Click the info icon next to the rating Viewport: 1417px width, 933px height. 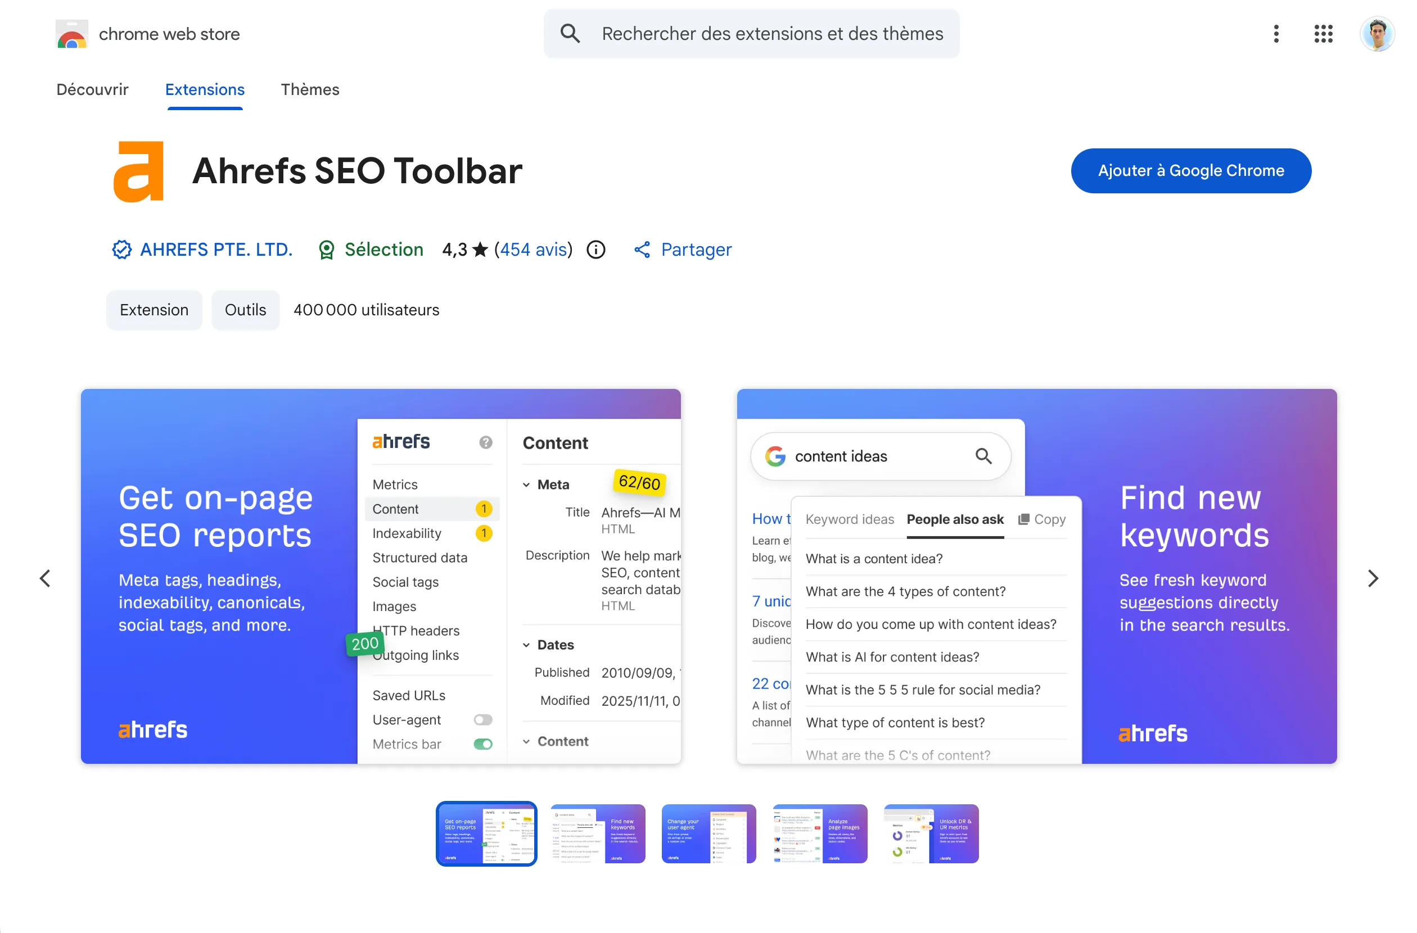[x=595, y=250]
